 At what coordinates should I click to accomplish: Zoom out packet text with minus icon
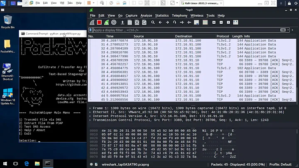point(221,22)
